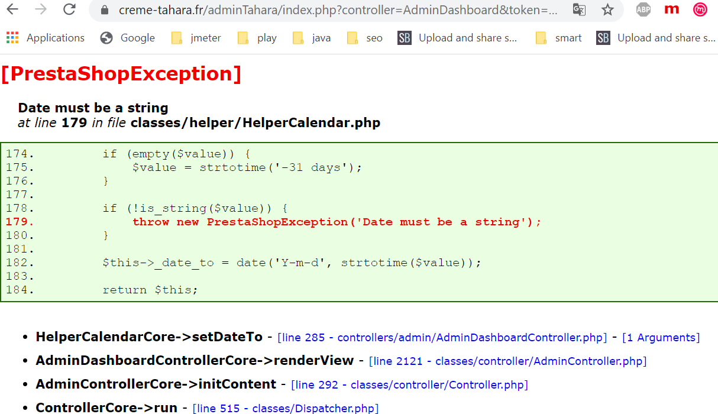Click the address bar URL field
Screen dimensions: 718x414
[338, 10]
